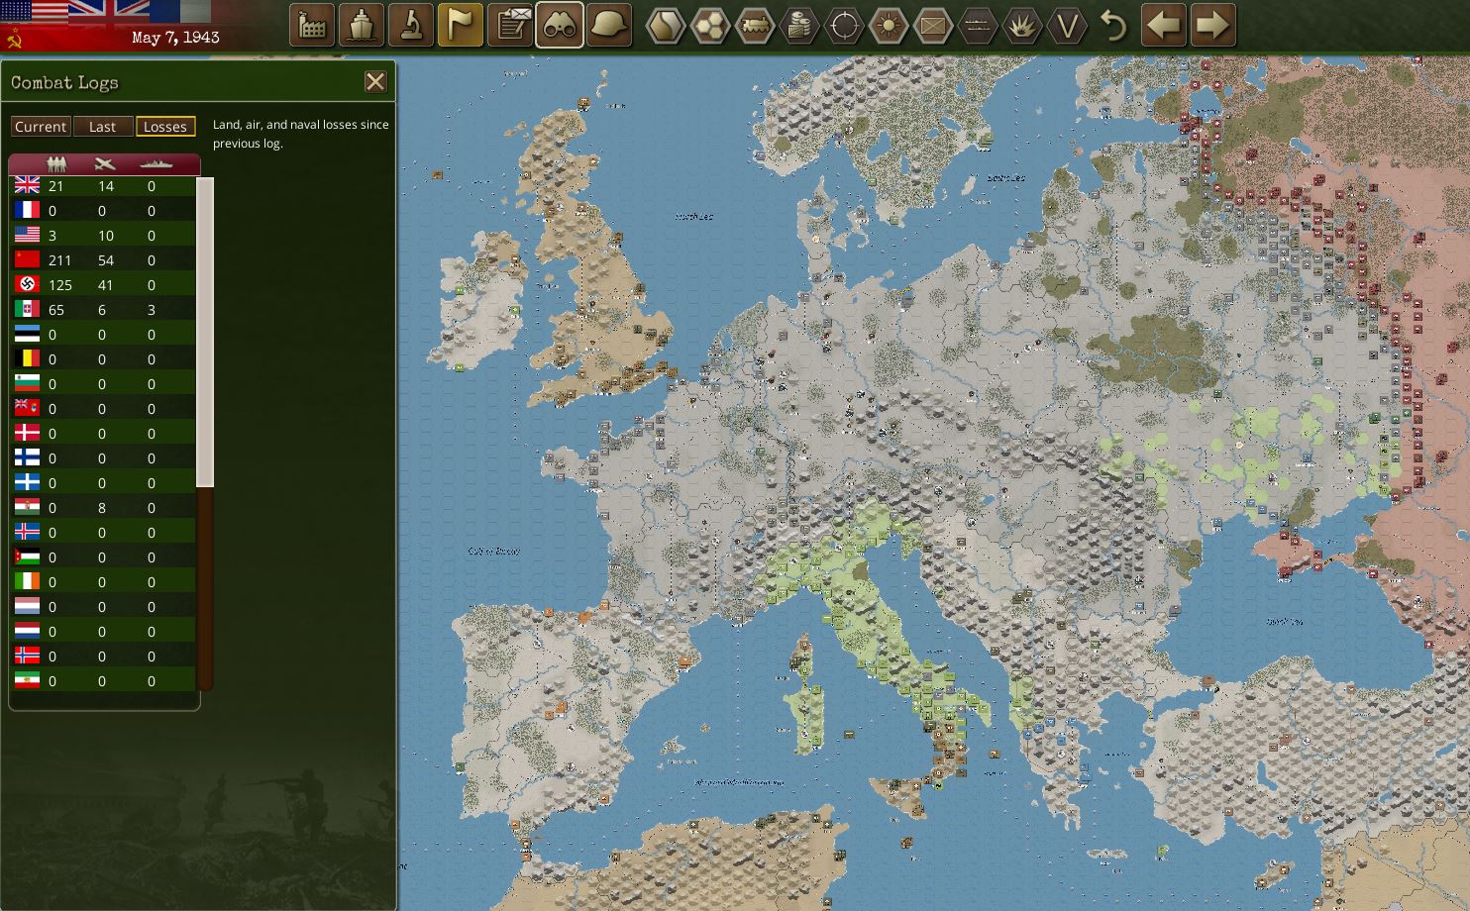1470x911 pixels.
Task: Click the Ireland flag row
Action: point(103,582)
